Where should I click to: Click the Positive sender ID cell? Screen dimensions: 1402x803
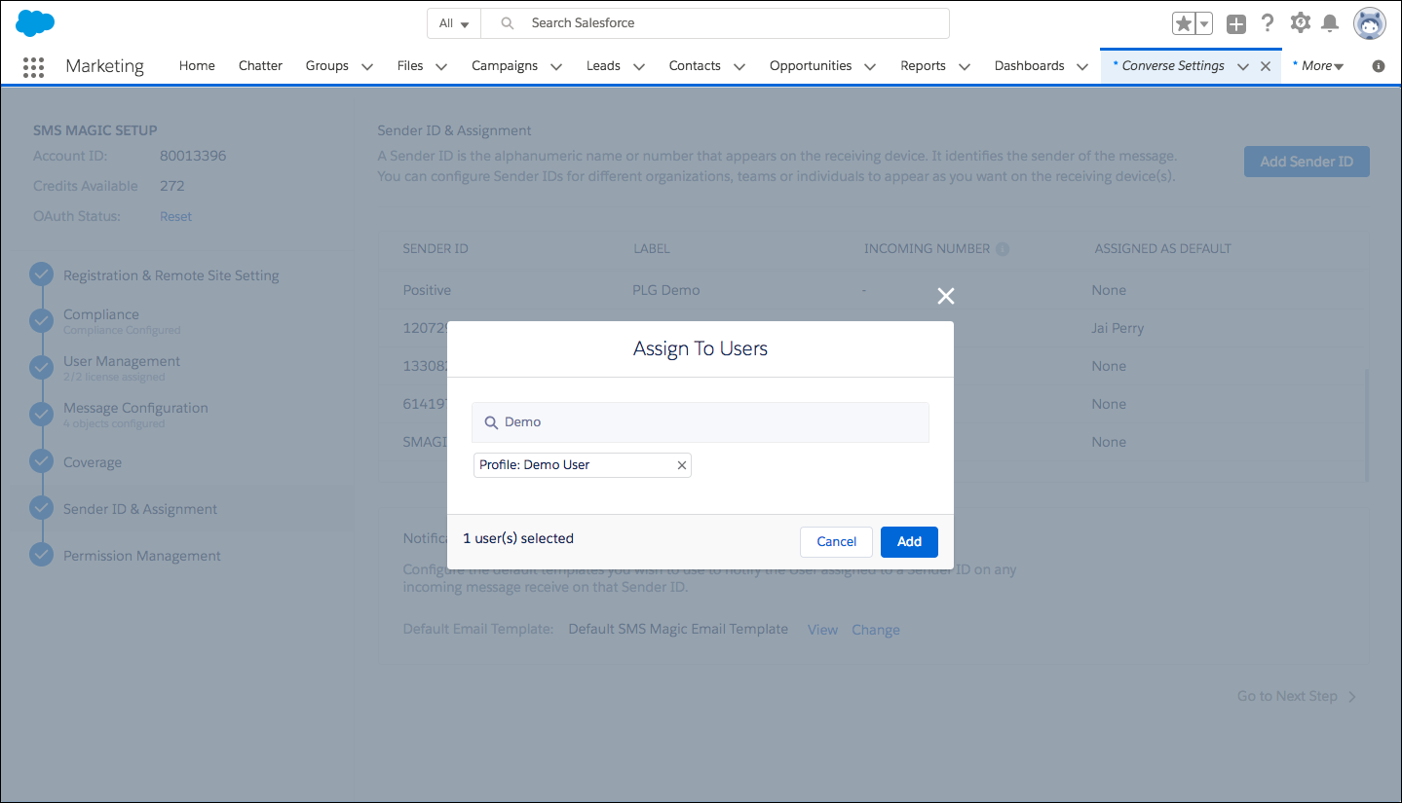click(x=427, y=290)
